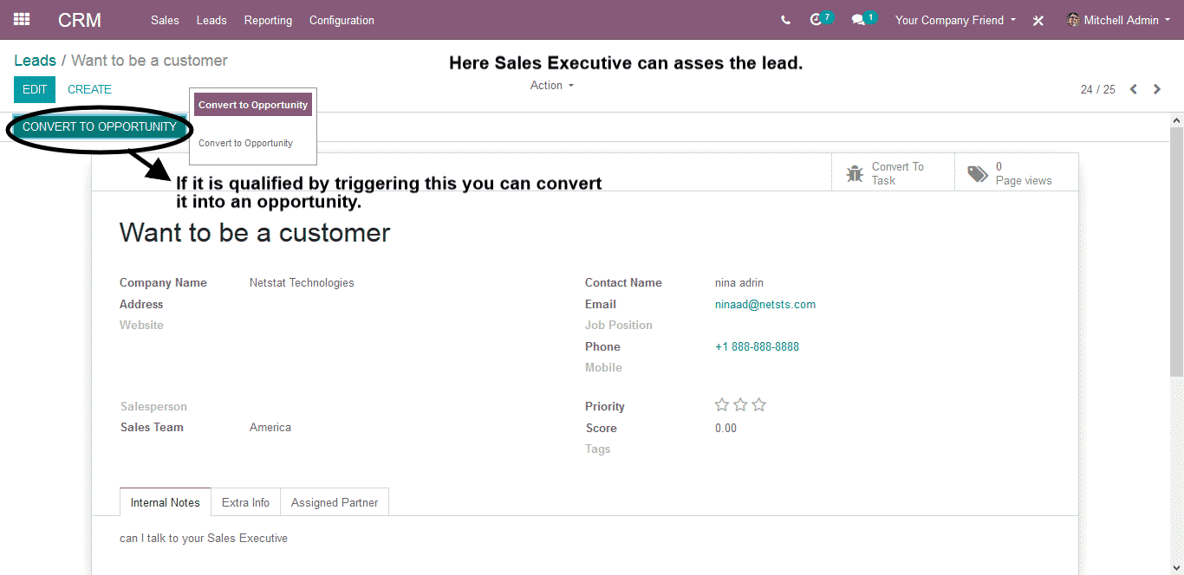Click the Tags field label
Screen dimensions: 1184x575
click(597, 449)
